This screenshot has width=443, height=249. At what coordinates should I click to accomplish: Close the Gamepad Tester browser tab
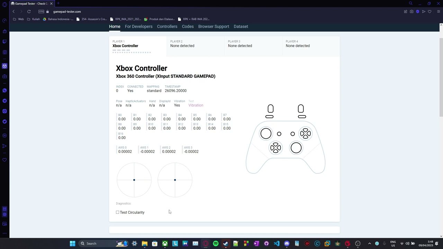click(x=51, y=3)
